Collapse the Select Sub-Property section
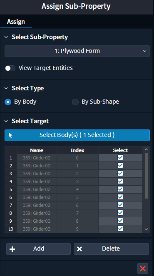 click(6, 37)
